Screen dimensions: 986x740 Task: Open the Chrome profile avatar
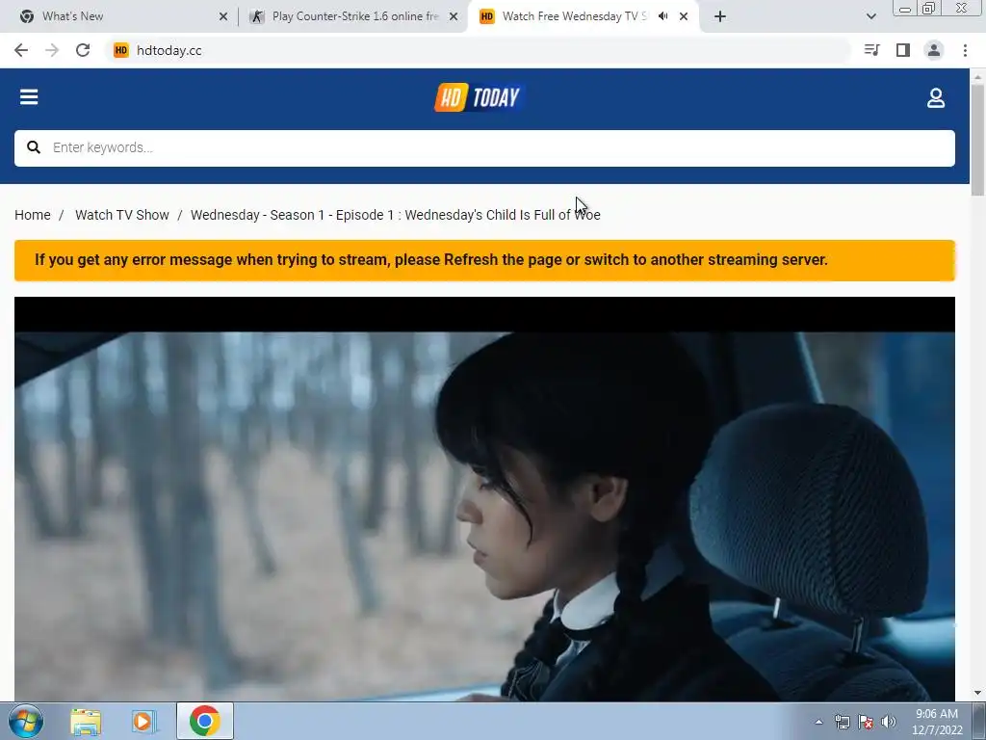coord(934,50)
